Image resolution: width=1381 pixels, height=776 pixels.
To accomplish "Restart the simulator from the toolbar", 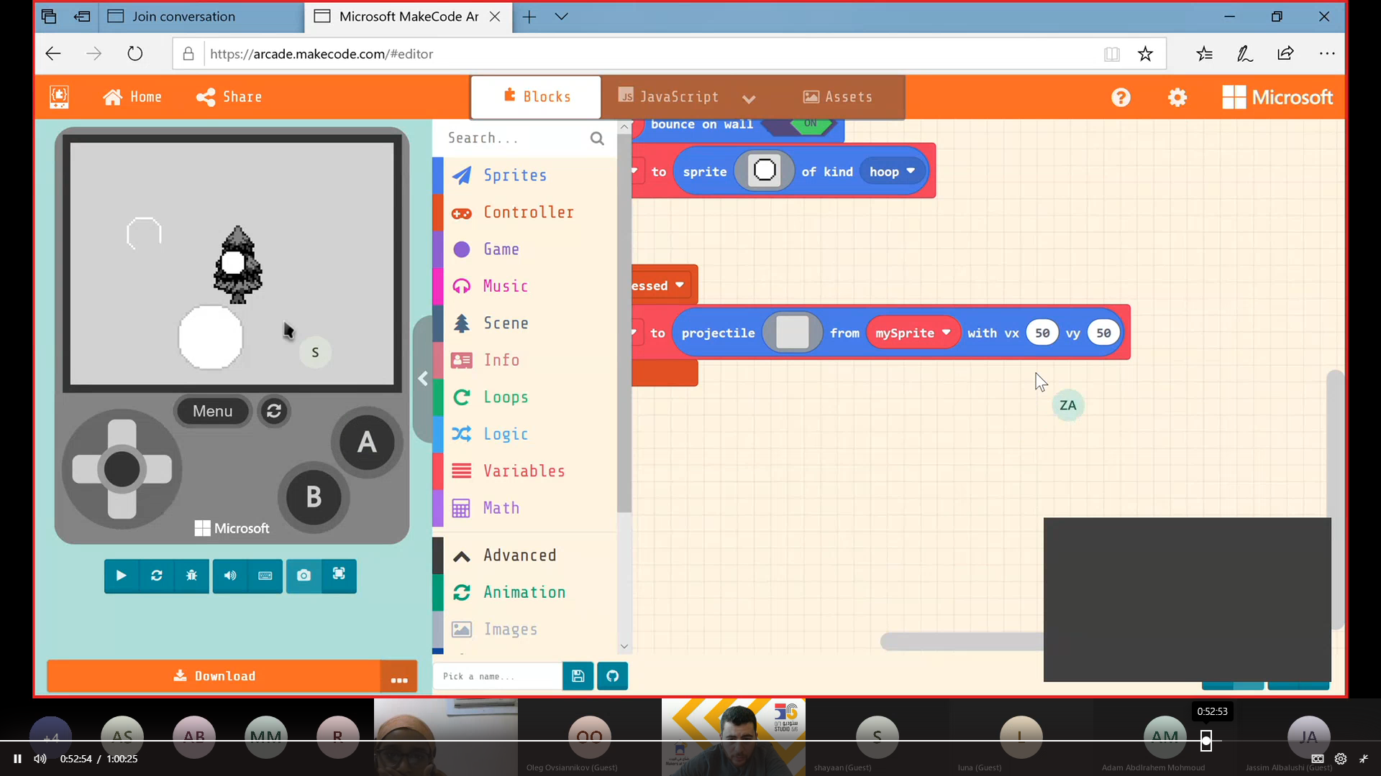I will click(157, 576).
